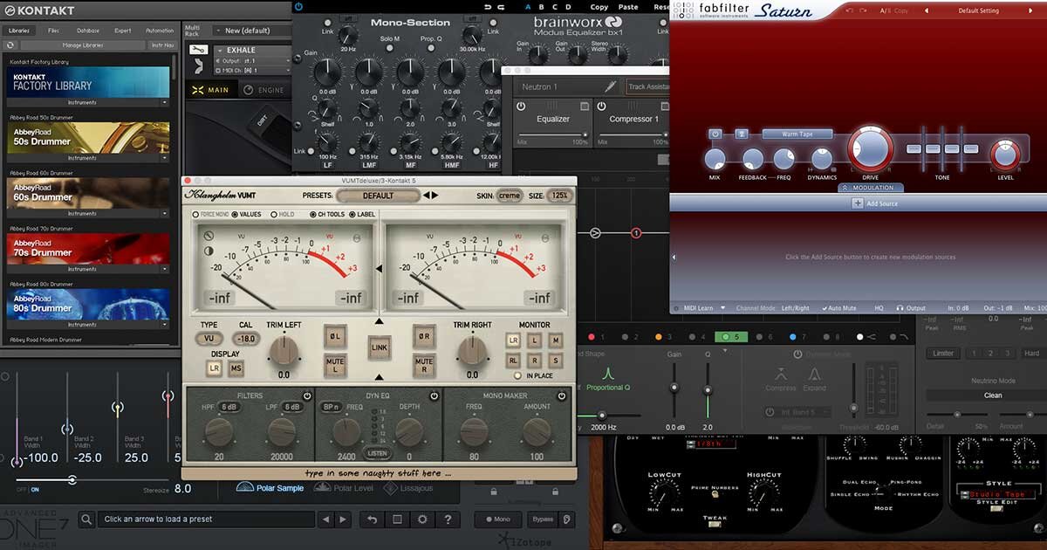Click the Kontakt Manage Libraries button
Image resolution: width=1047 pixels, height=550 pixels.
tap(84, 44)
